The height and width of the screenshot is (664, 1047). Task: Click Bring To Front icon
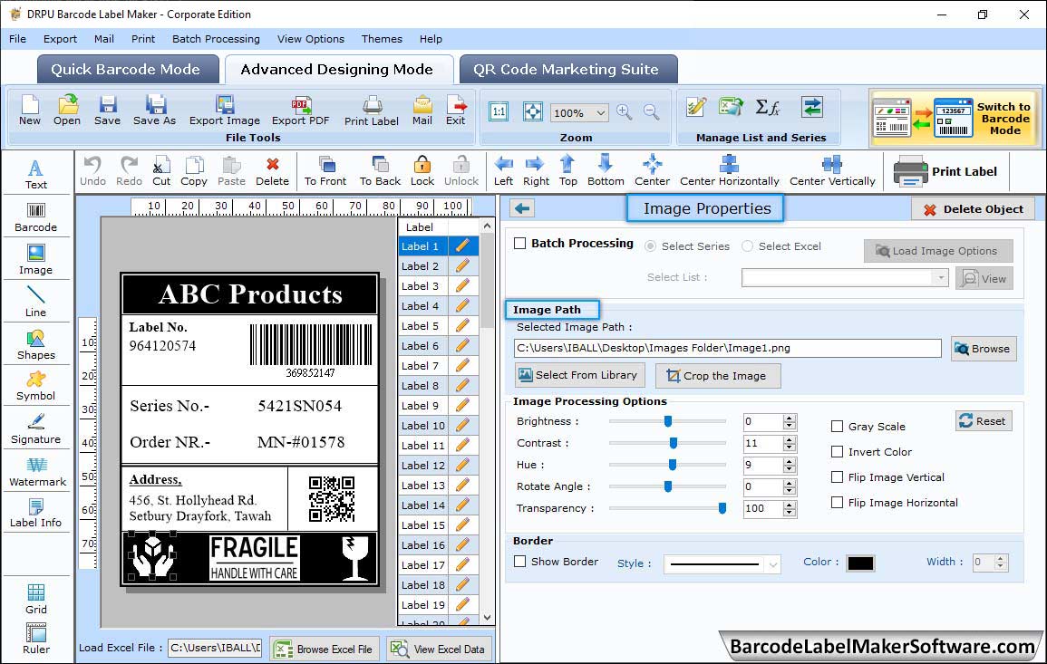[325, 171]
